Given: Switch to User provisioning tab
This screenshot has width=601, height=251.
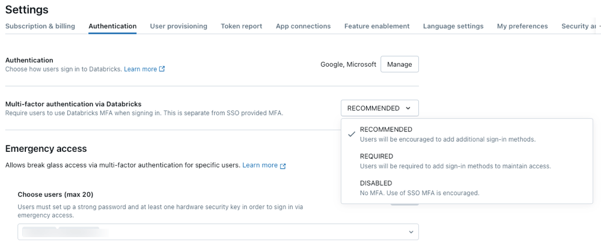Looking at the screenshot, I should [x=178, y=26].
